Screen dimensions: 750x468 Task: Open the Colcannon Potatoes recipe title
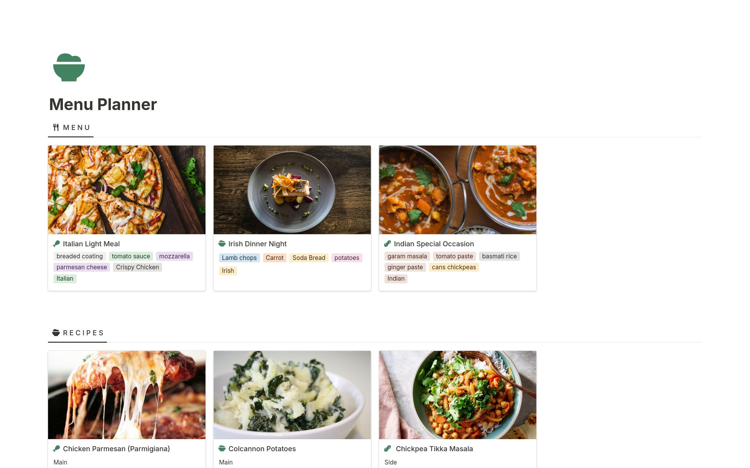pyautogui.click(x=262, y=449)
